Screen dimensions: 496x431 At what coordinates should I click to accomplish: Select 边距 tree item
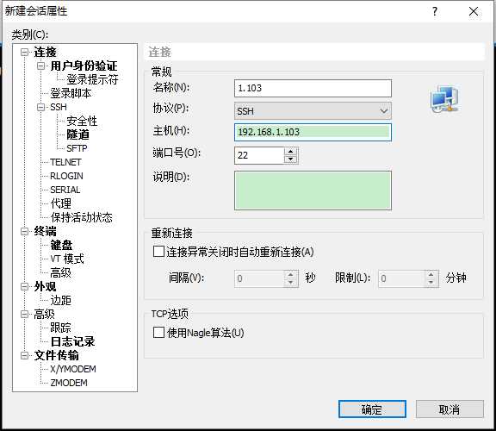60,300
